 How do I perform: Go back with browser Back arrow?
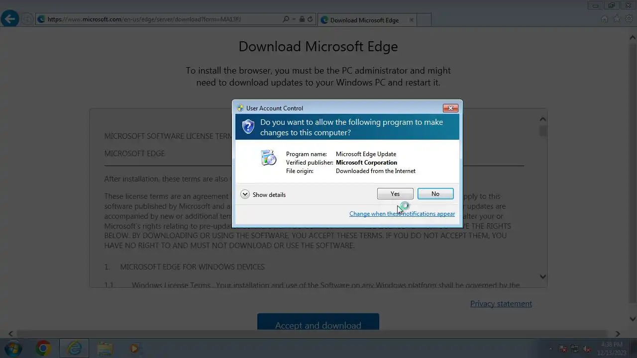[10, 19]
